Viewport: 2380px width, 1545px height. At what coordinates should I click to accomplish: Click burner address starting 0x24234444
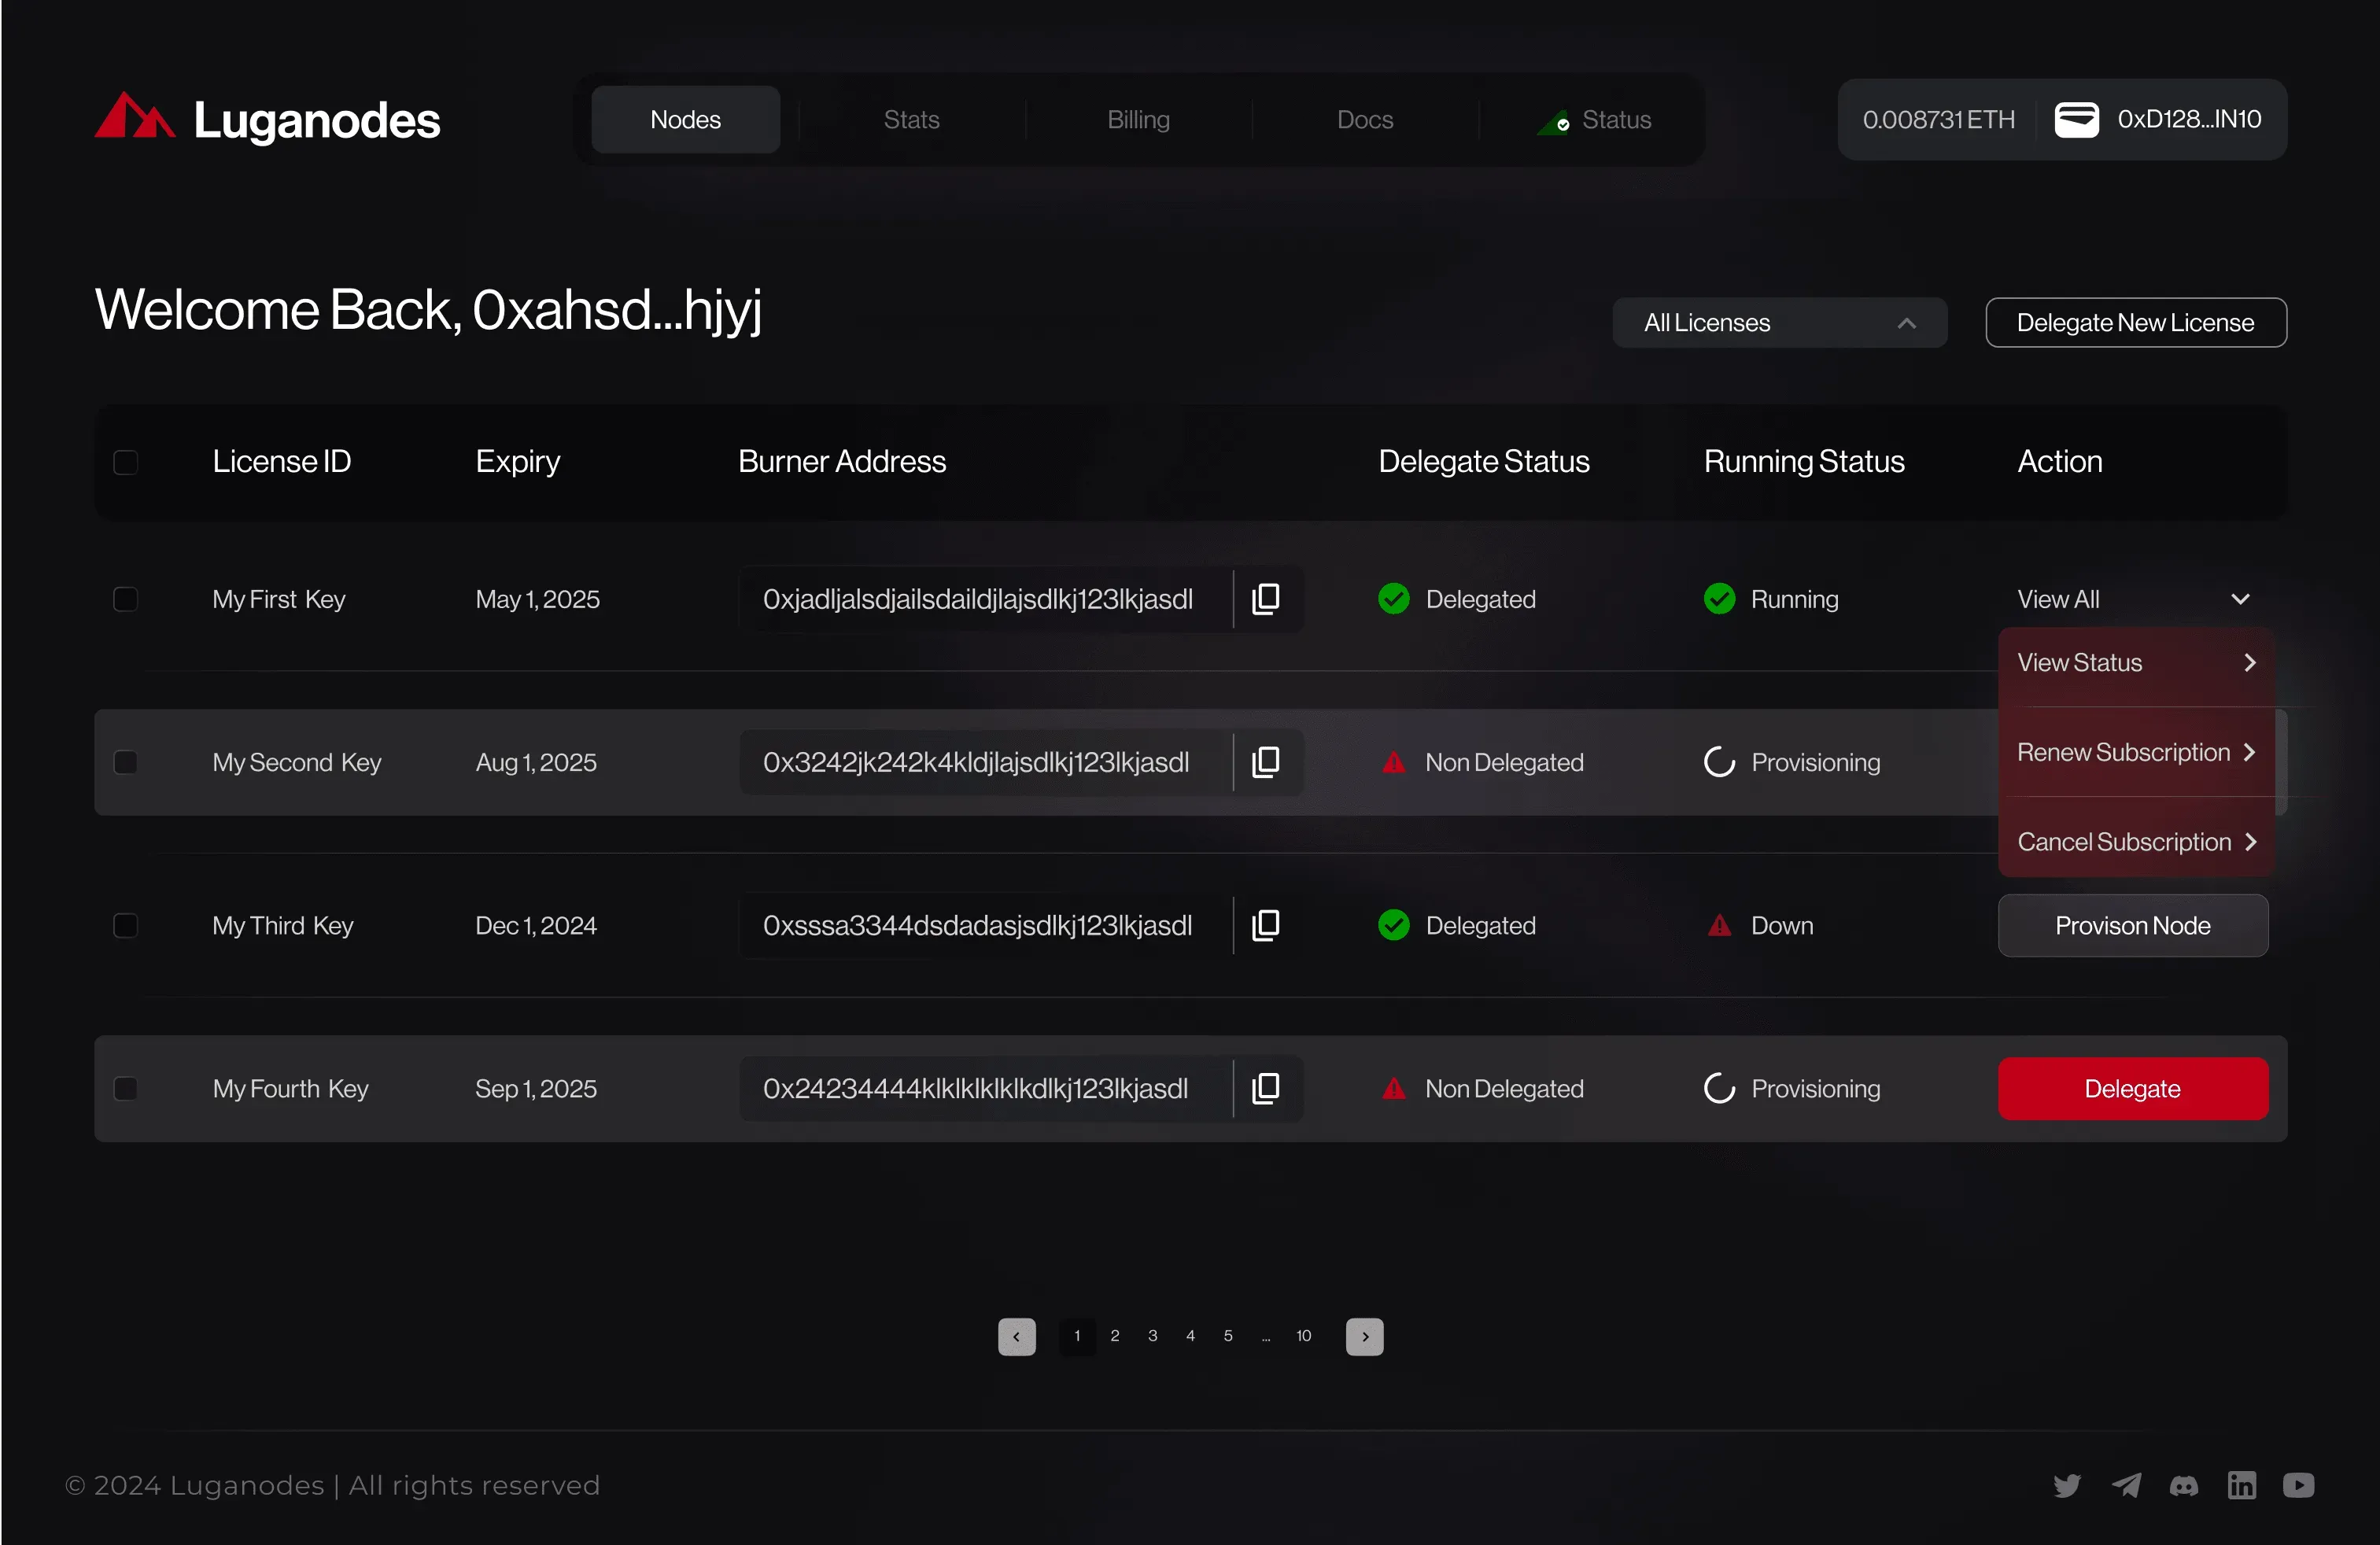976,1088
